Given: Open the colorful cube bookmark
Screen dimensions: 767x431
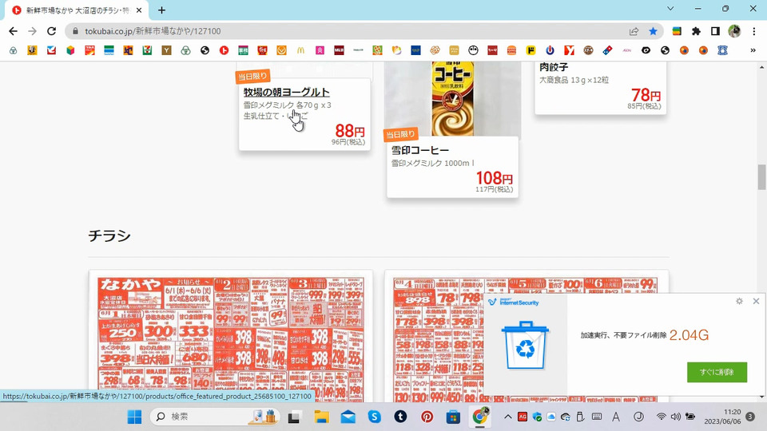Looking at the screenshot, I should pyautogui.click(x=70, y=50).
